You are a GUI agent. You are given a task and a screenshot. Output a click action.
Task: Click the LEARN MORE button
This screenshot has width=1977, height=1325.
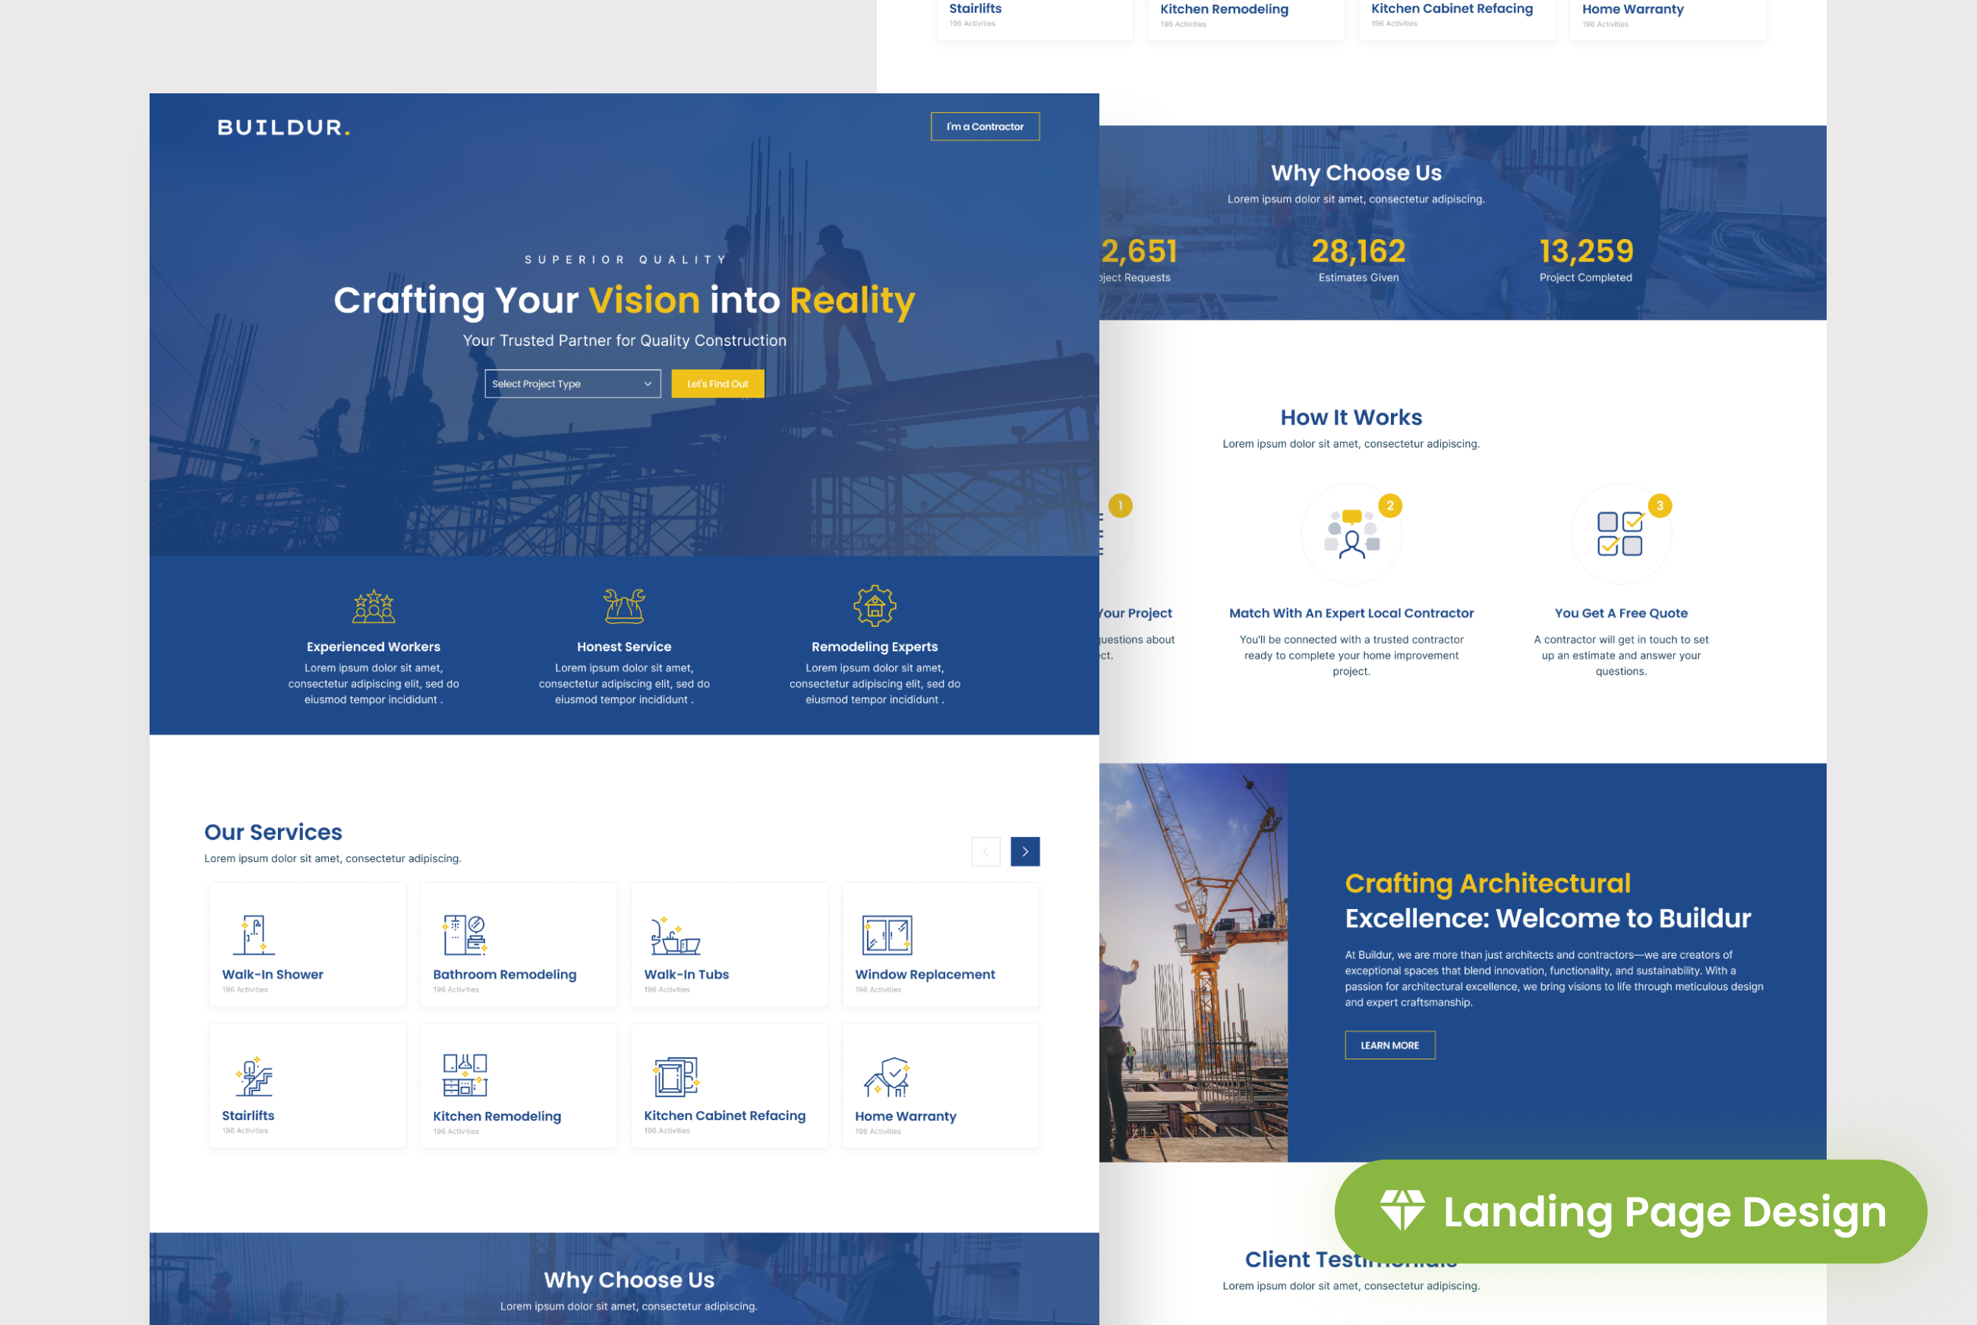coord(1389,1045)
